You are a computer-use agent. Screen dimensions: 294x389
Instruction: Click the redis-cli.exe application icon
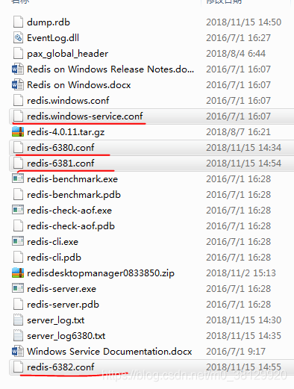18,241
